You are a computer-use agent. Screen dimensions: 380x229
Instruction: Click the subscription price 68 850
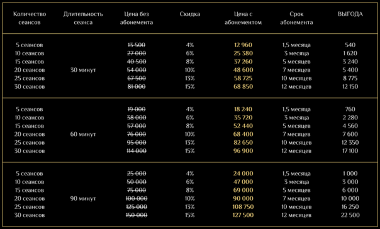pyautogui.click(x=243, y=87)
